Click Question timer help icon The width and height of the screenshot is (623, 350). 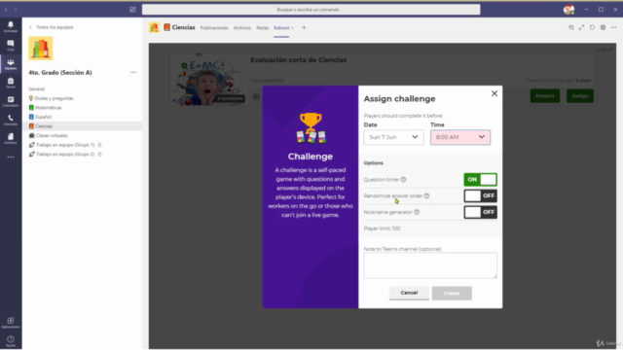pyautogui.click(x=403, y=179)
